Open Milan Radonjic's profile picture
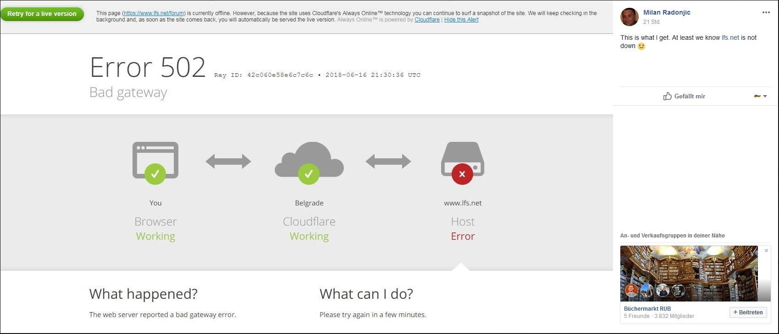779x334 pixels. point(630,17)
